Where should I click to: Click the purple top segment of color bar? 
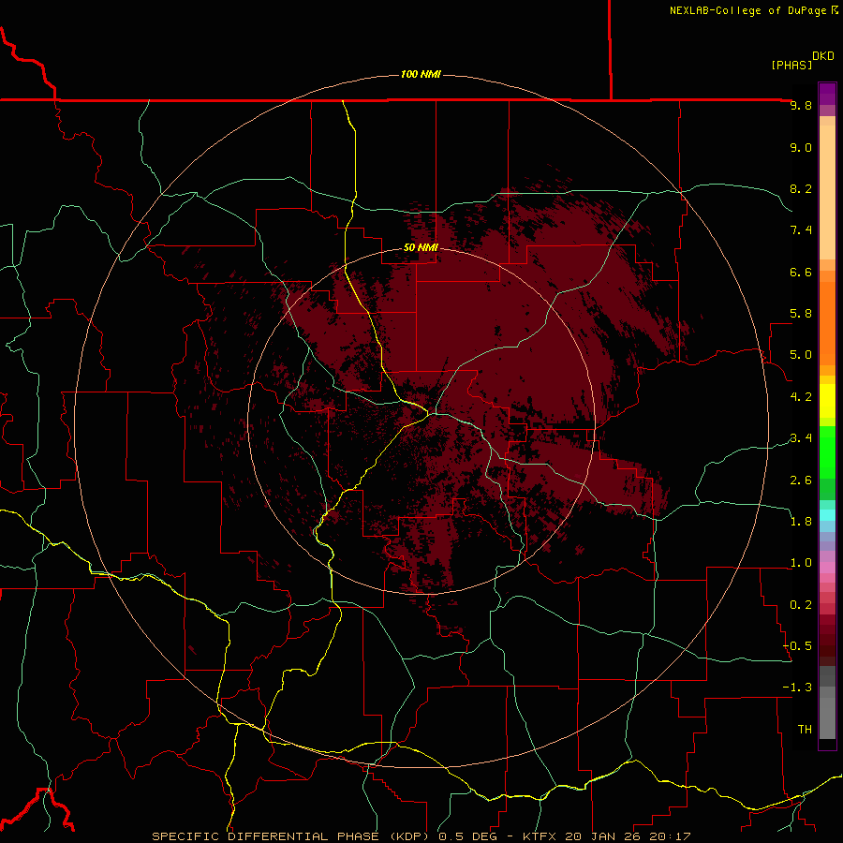click(x=827, y=94)
